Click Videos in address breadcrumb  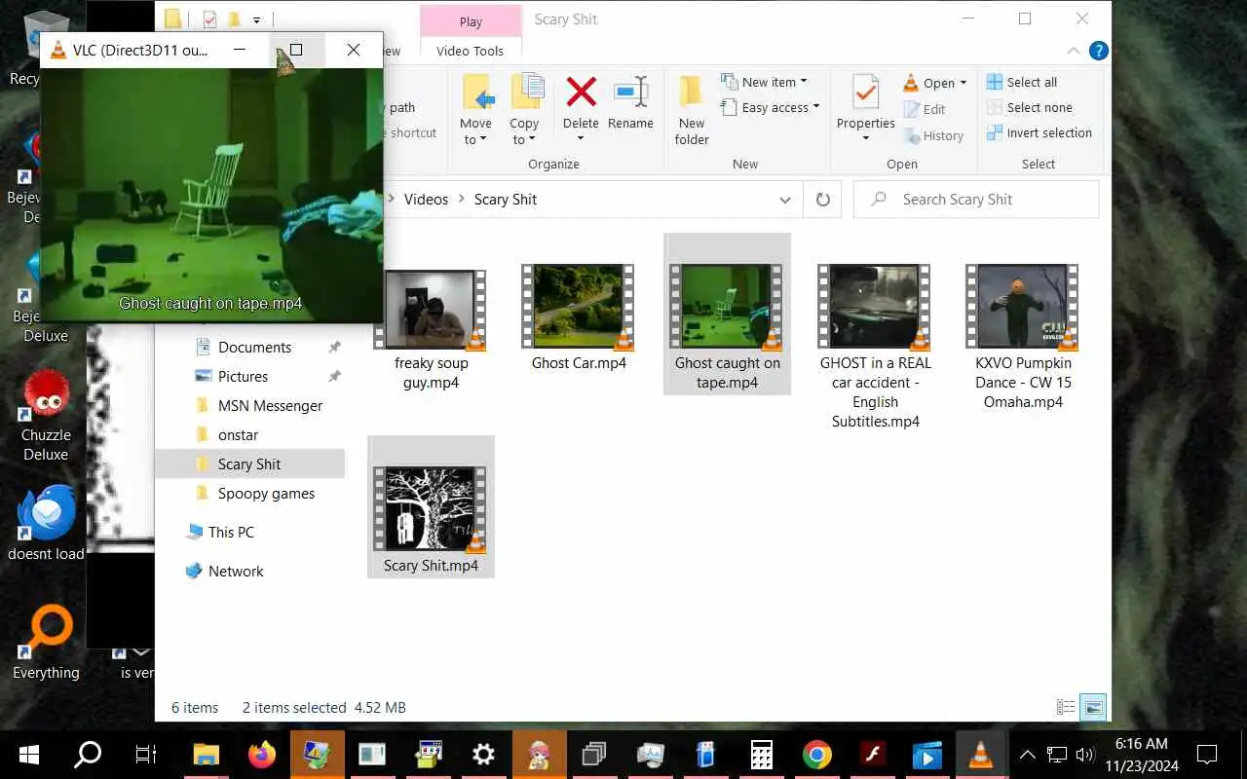[x=426, y=200]
